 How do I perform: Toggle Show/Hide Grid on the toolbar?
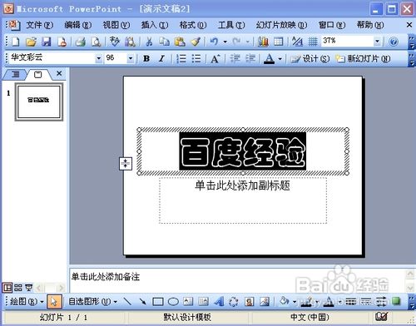[x=313, y=42]
